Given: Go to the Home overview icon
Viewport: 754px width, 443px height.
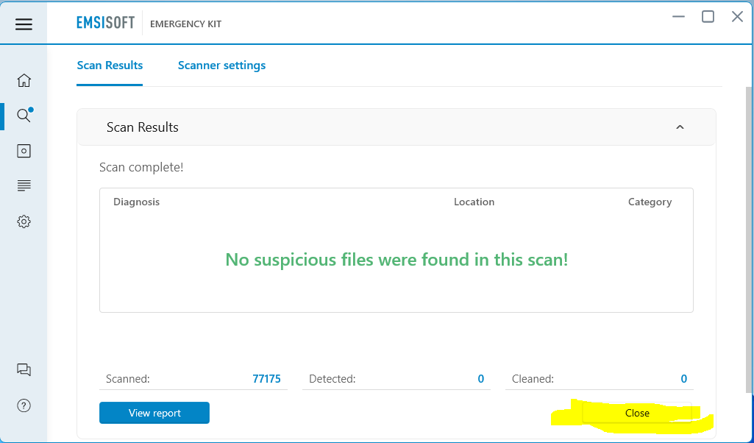Looking at the screenshot, I should [24, 80].
